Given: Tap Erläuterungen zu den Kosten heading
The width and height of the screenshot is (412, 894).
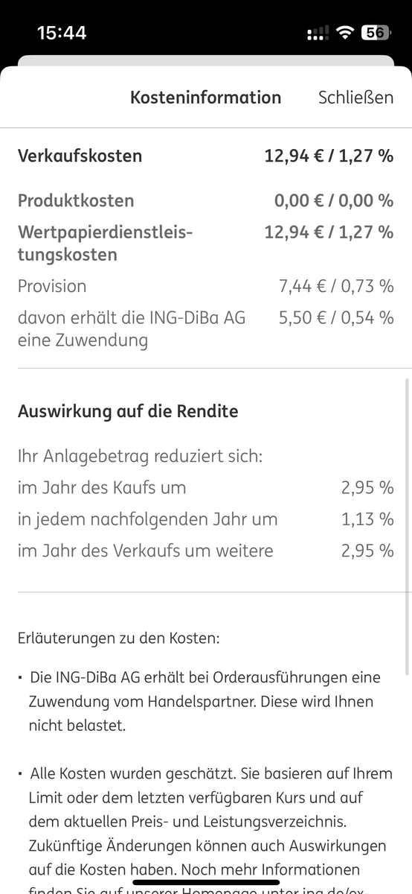Looking at the screenshot, I should (119, 639).
